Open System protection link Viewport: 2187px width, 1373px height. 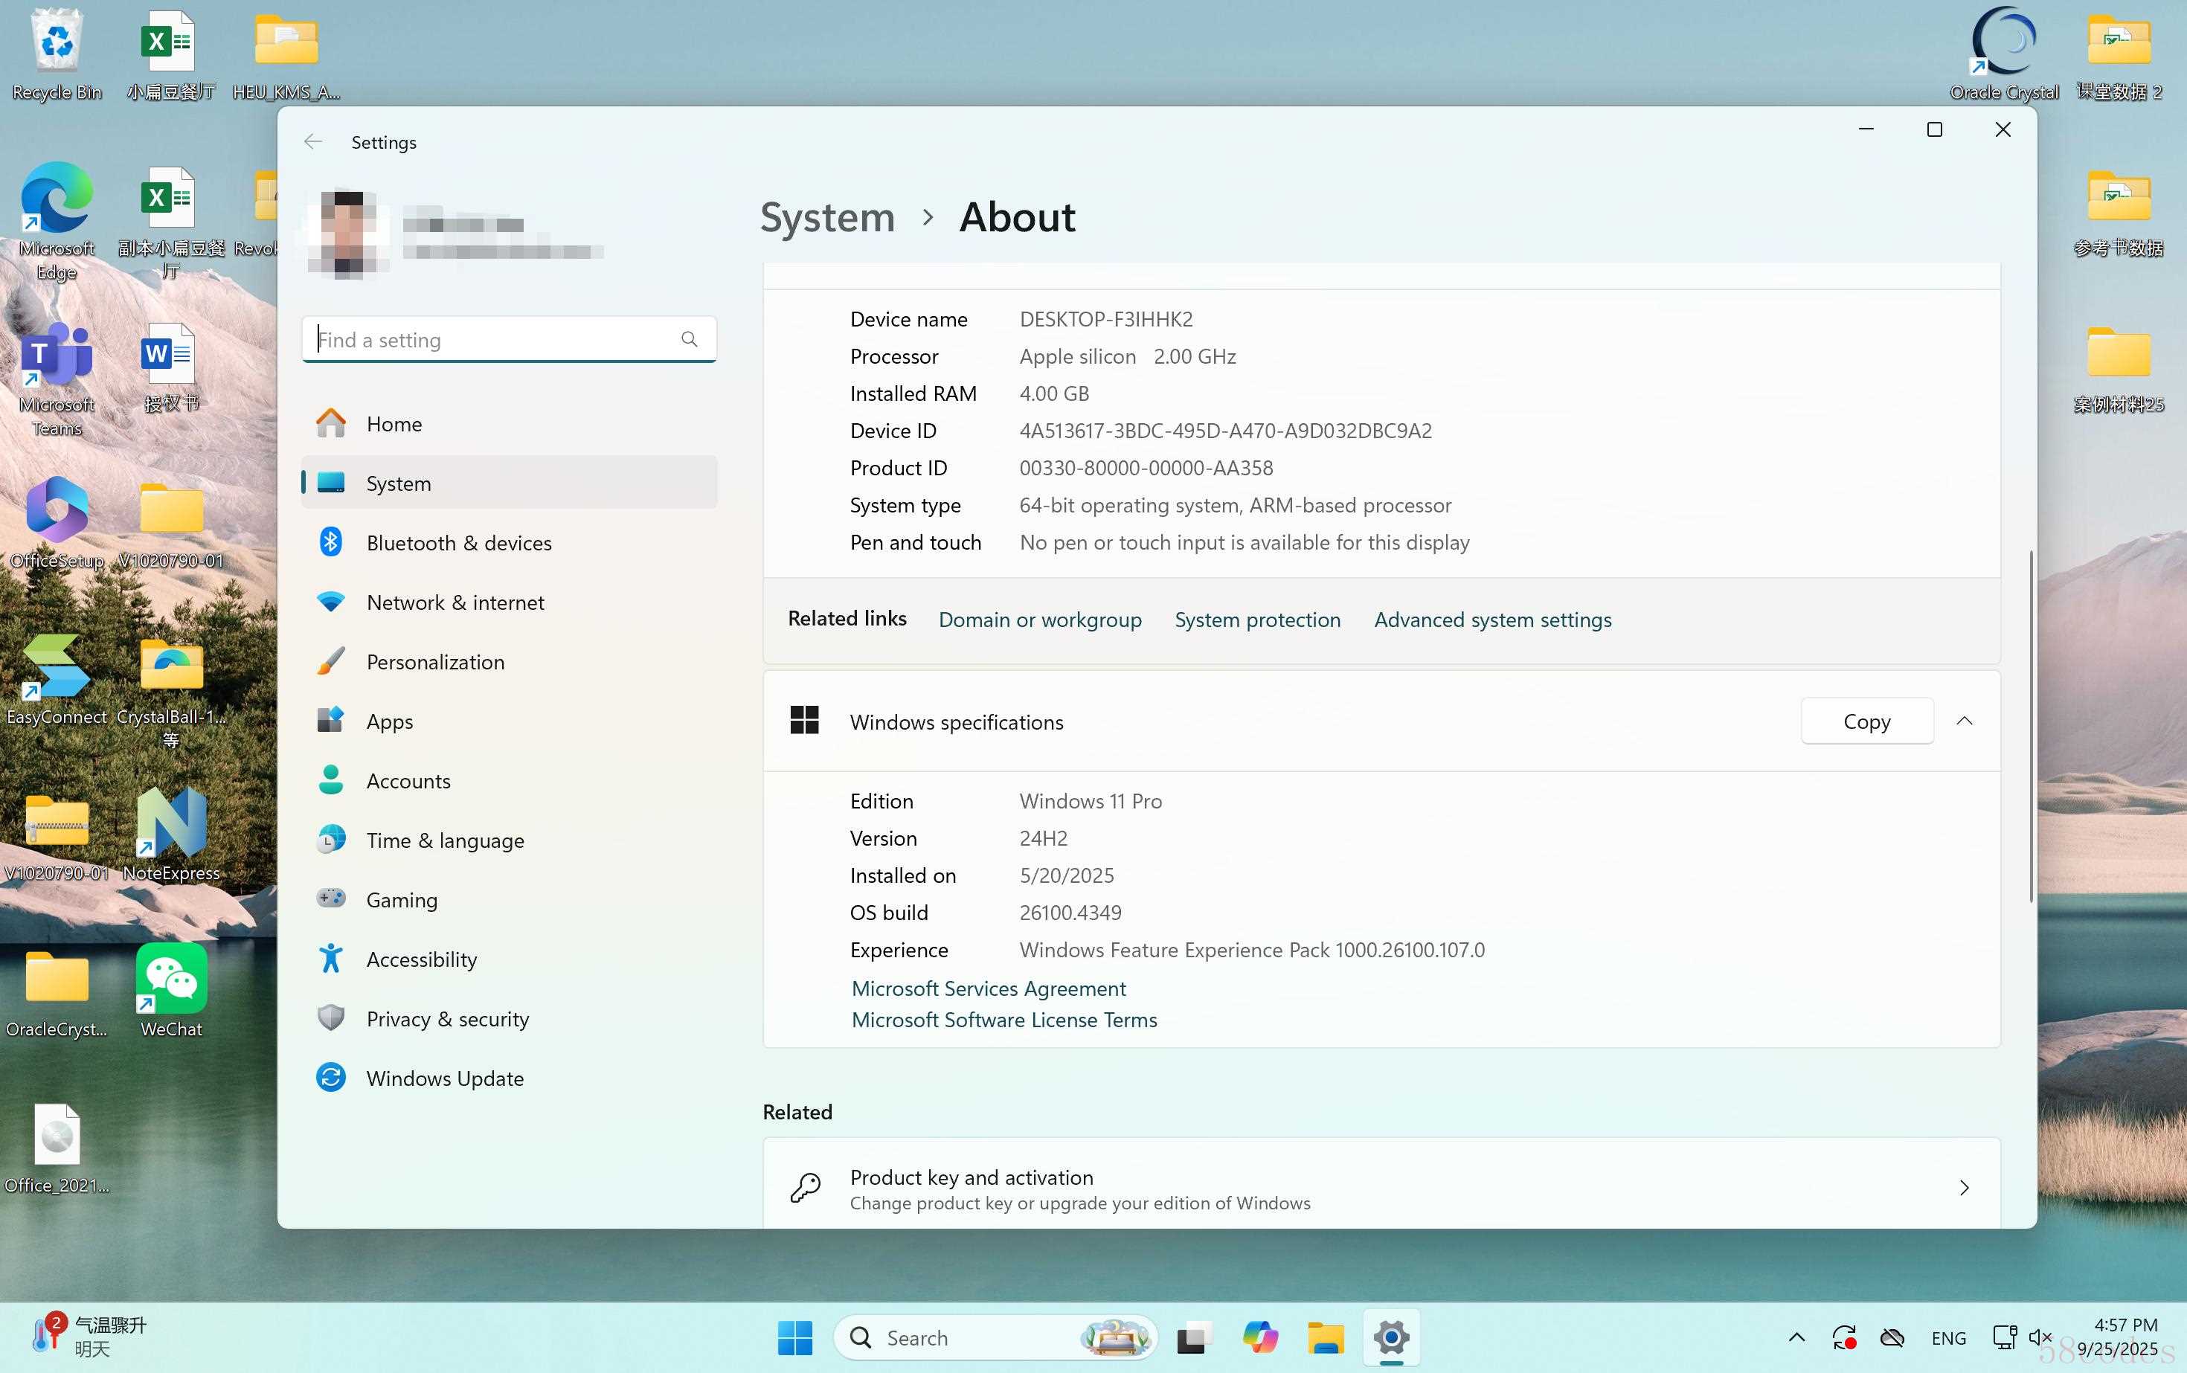(1257, 620)
